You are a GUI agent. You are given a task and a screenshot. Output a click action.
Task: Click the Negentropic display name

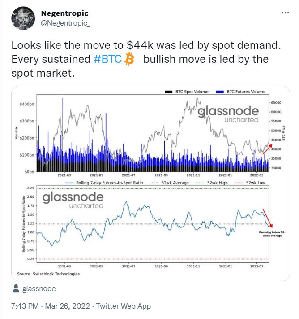pos(64,13)
